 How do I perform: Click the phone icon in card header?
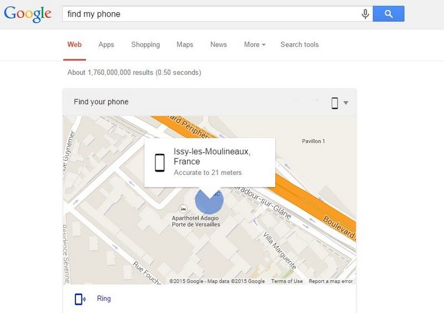[x=335, y=103]
